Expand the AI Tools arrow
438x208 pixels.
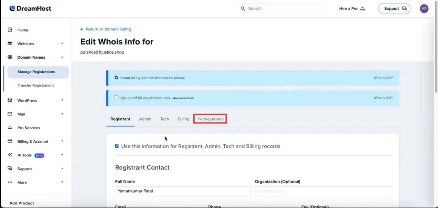pyautogui.click(x=62, y=155)
